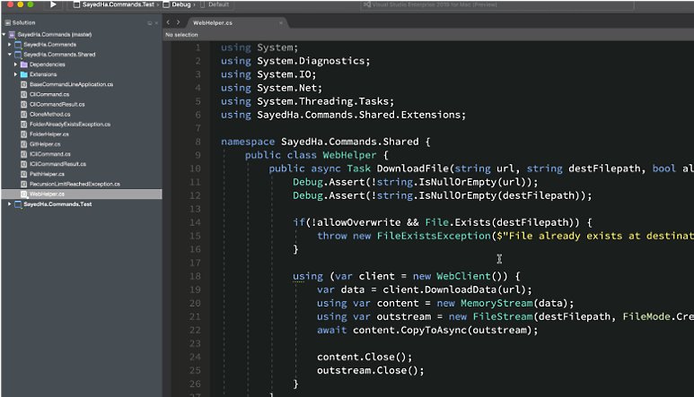Click the Extensions folder icon
Image resolution: width=694 pixels, height=397 pixels.
point(24,74)
